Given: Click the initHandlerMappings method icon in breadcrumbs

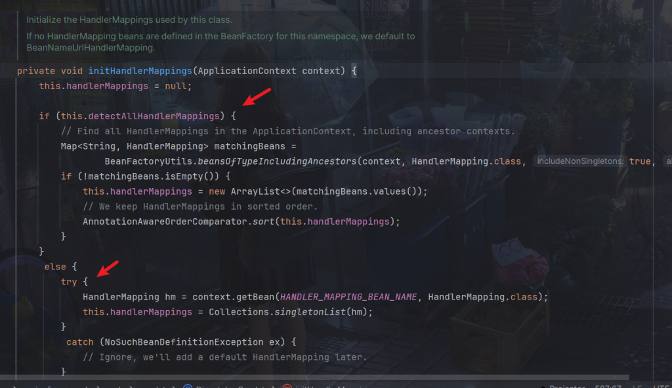Looking at the screenshot, I should pyautogui.click(x=286, y=385).
